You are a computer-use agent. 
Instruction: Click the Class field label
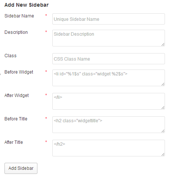point(10,56)
